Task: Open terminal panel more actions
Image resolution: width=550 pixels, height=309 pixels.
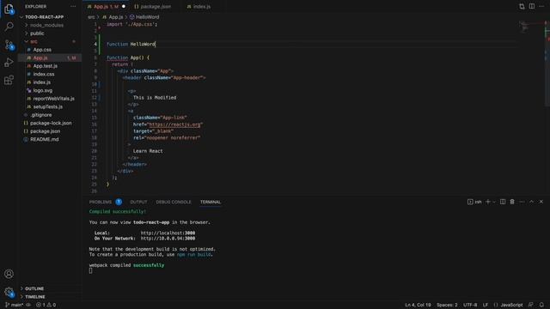Action: click(522, 202)
